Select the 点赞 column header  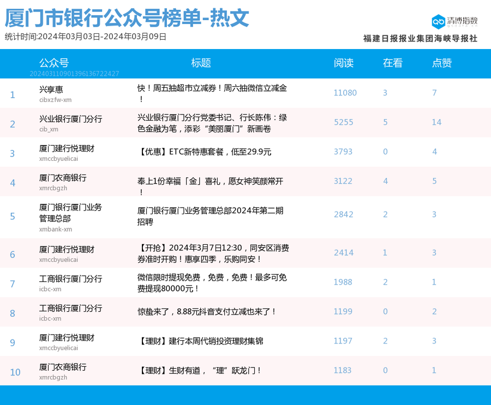point(441,63)
